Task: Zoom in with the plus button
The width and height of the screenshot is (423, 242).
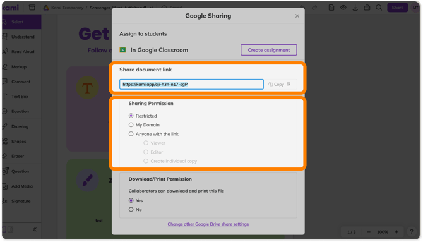Action: coord(396,232)
